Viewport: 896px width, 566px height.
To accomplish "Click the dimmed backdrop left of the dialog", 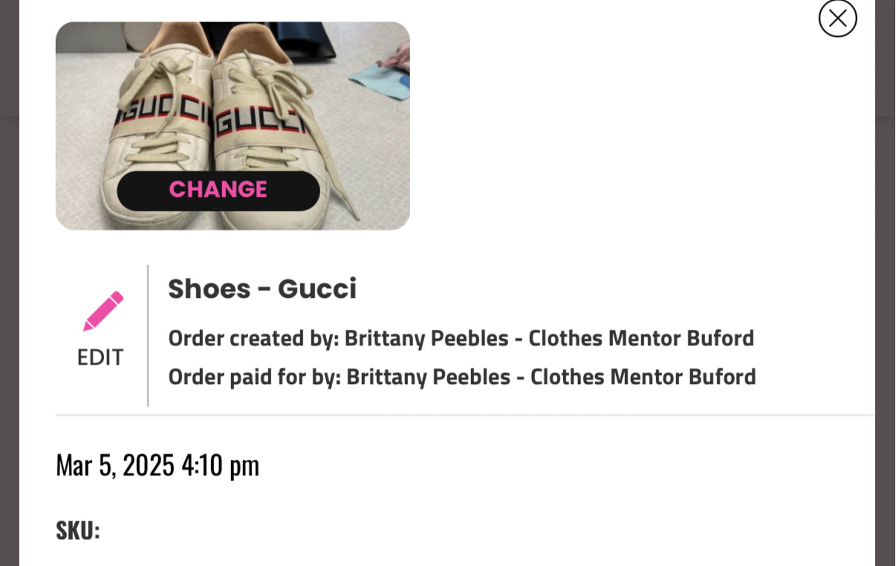I will tap(9, 297).
